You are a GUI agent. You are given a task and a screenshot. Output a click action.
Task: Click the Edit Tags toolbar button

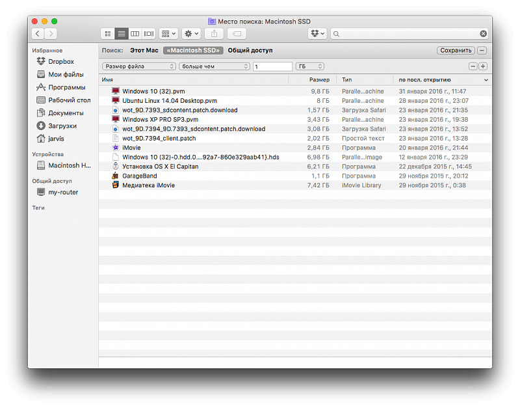[x=237, y=33]
